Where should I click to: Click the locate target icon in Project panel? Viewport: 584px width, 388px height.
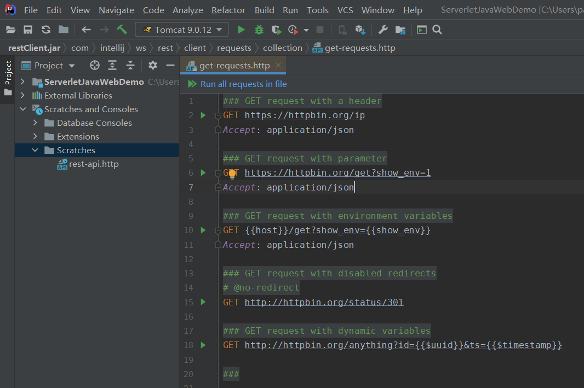click(95, 66)
